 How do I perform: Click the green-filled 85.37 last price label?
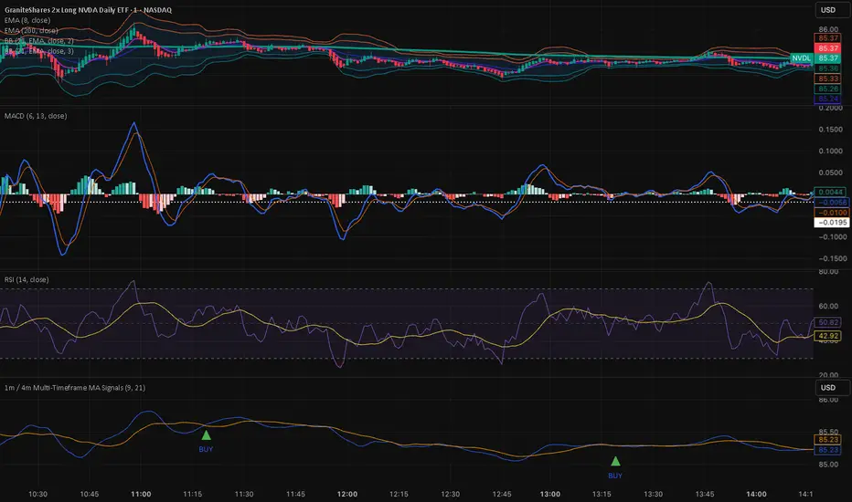tap(828, 58)
